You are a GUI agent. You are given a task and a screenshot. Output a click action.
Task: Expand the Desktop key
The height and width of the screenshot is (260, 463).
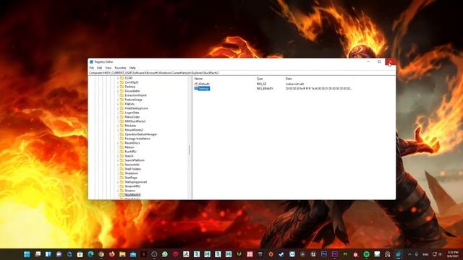click(118, 87)
